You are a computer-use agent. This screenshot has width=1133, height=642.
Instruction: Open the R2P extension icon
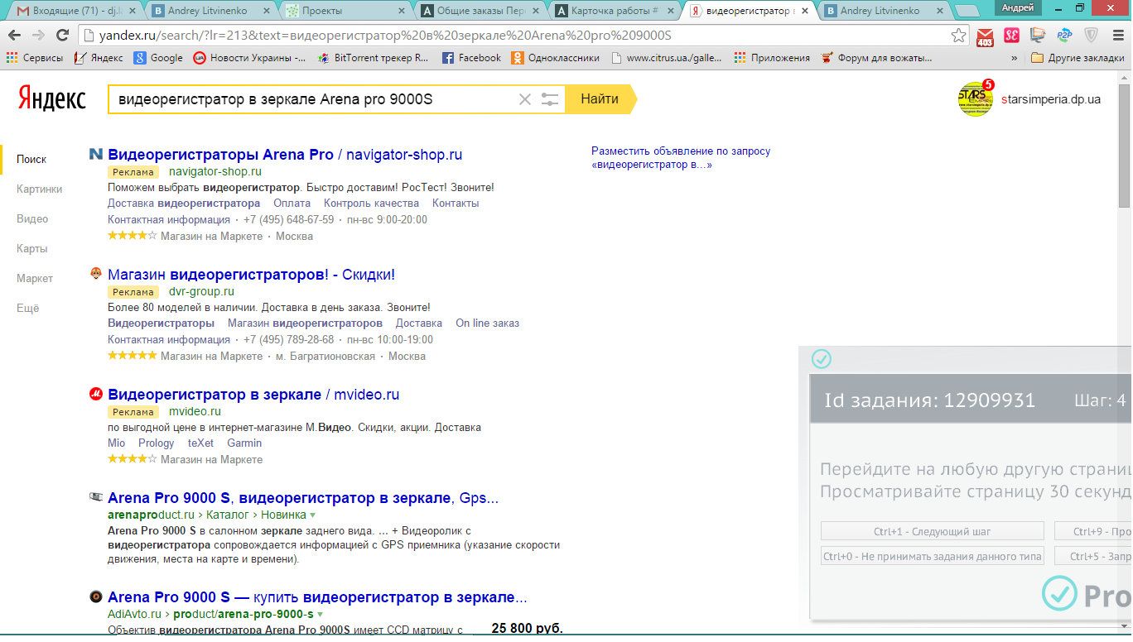1064,36
